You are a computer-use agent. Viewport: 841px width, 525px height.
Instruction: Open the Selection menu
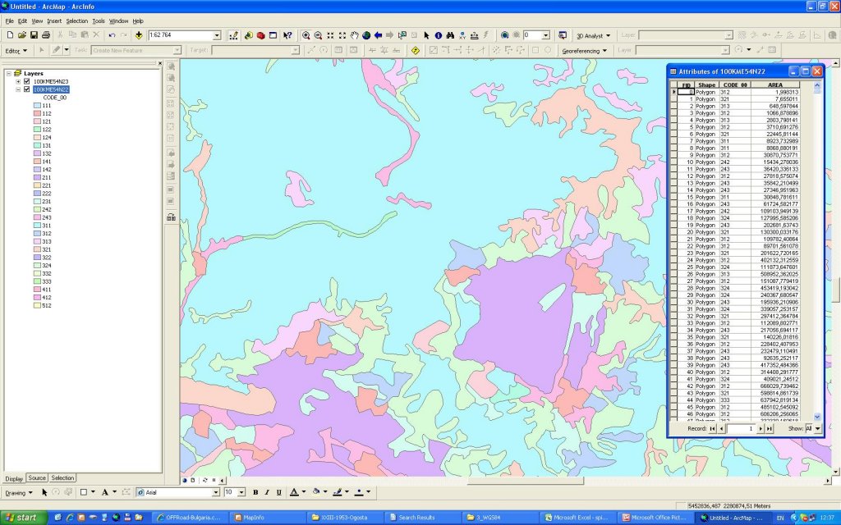[x=76, y=21]
